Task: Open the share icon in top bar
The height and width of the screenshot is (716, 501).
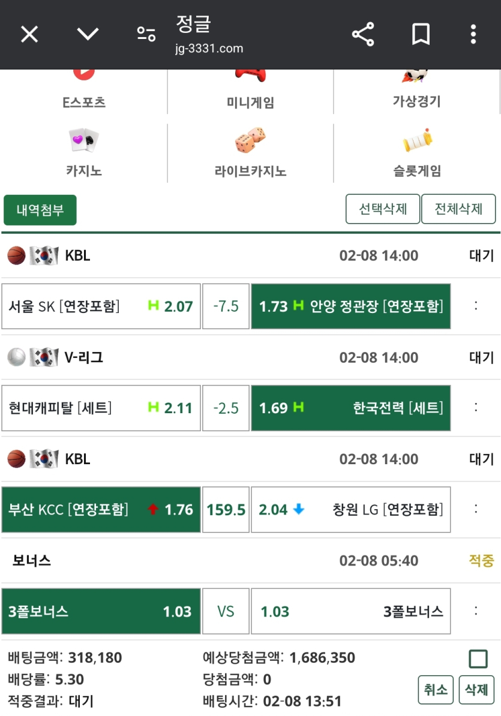Action: [363, 34]
